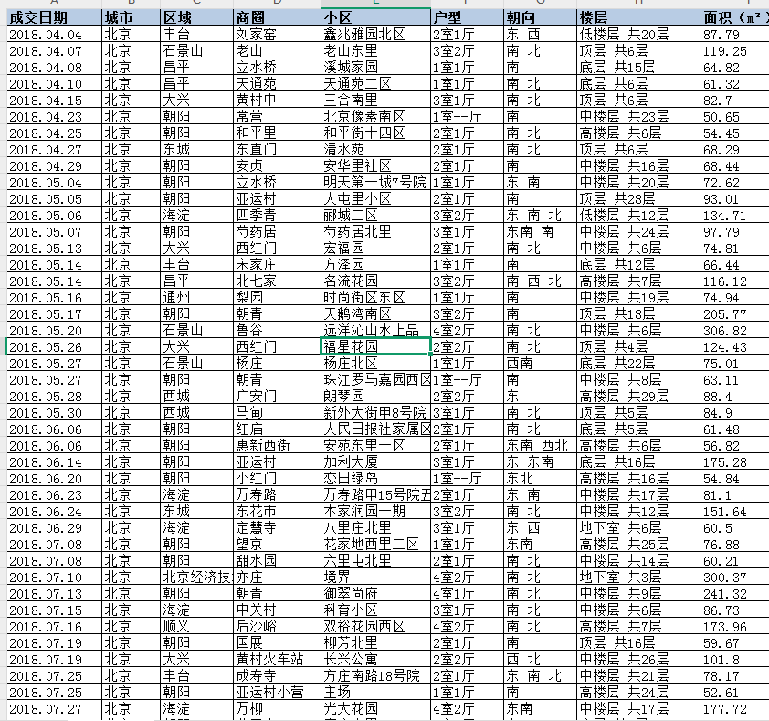Click the 远洋沁山水上品 cell
The height and width of the screenshot is (721, 769).
[x=375, y=331]
